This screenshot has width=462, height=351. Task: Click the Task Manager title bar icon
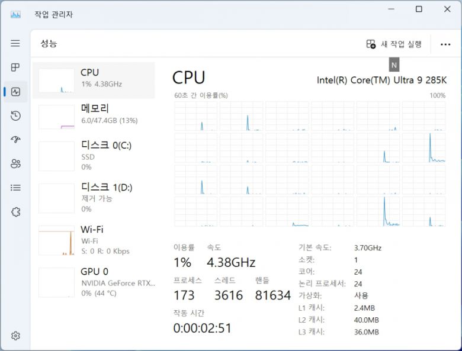click(15, 14)
